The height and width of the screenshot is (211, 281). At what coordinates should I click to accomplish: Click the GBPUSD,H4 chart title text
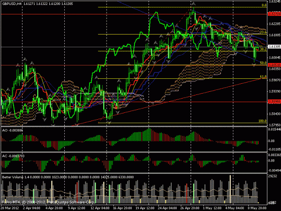pos(11,4)
